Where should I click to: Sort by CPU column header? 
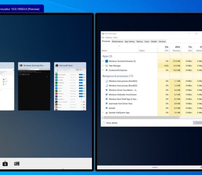163,48
